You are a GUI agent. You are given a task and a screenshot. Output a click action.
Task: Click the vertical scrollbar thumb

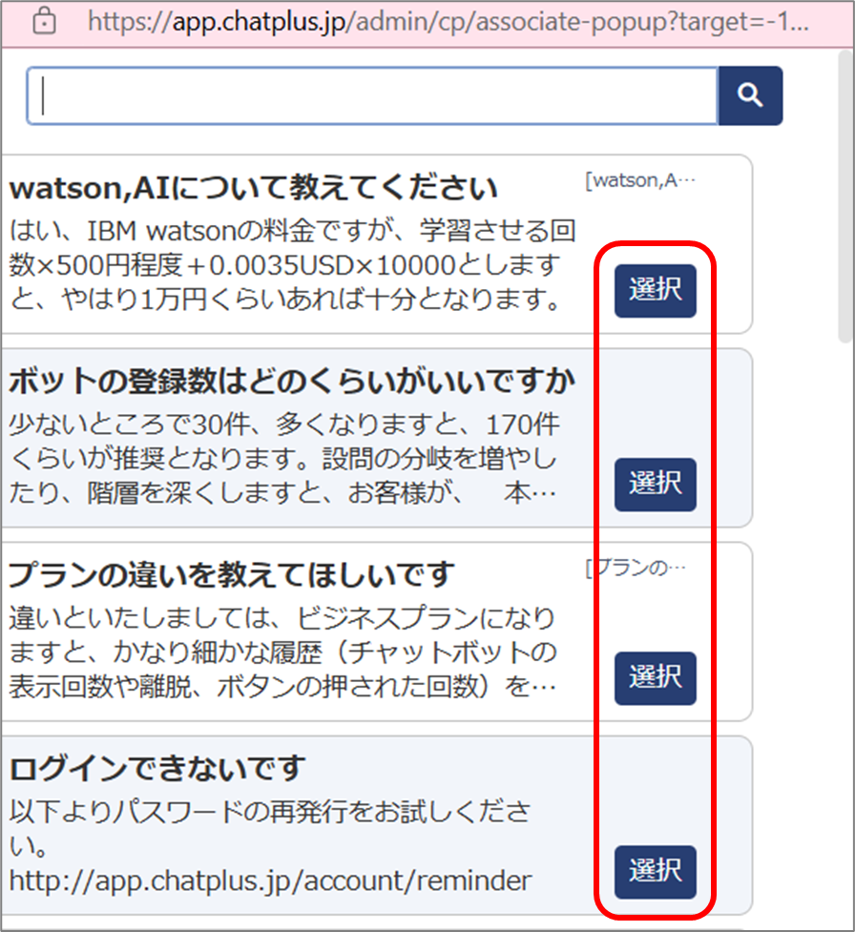(845, 197)
